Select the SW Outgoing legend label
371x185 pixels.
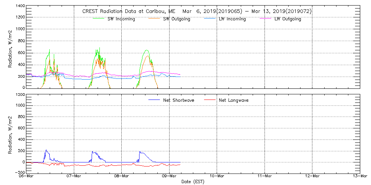pyautogui.click(x=177, y=19)
